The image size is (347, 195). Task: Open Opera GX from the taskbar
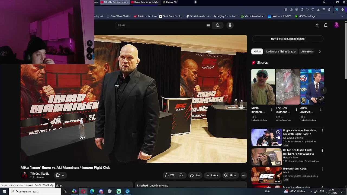[x=83, y=191]
